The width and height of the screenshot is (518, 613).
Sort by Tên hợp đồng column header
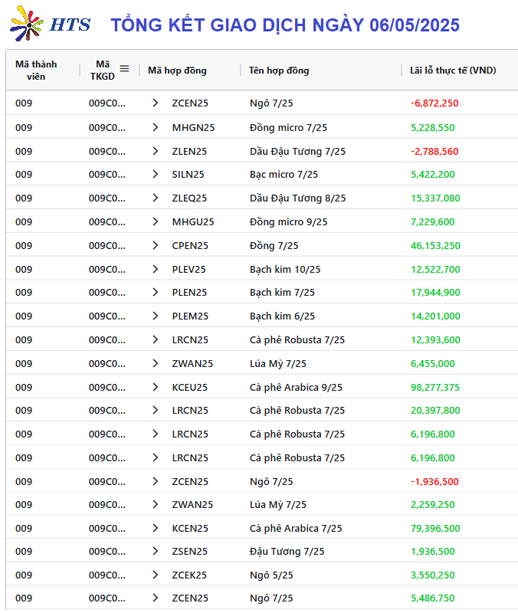coord(279,70)
